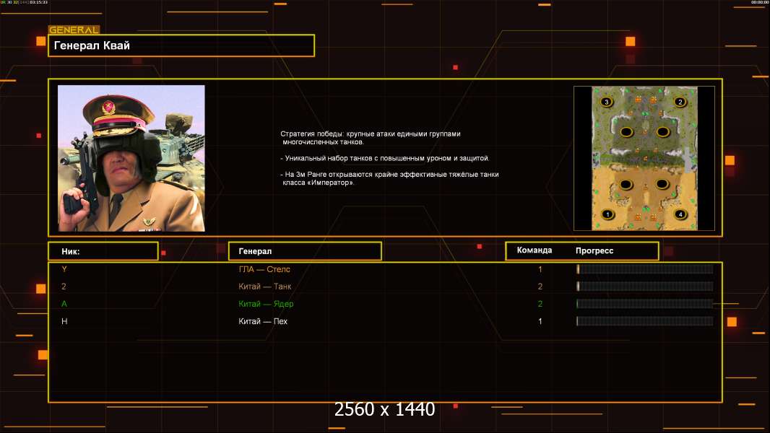The image size is (770, 433).
Task: Click the progress bar for player H
Action: pos(644,321)
